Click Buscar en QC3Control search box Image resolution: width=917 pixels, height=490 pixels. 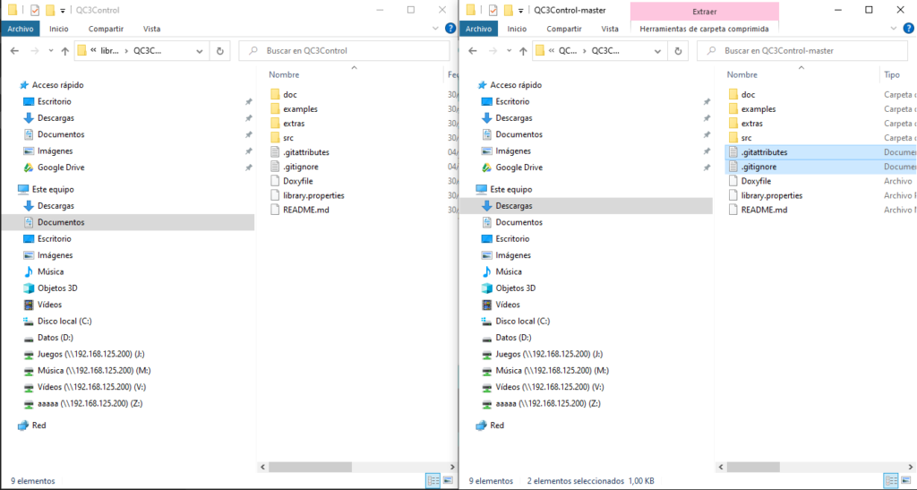coord(345,51)
